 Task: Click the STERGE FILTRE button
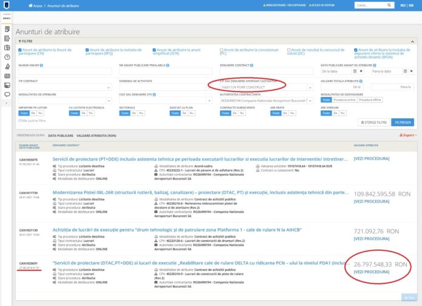[374, 122]
